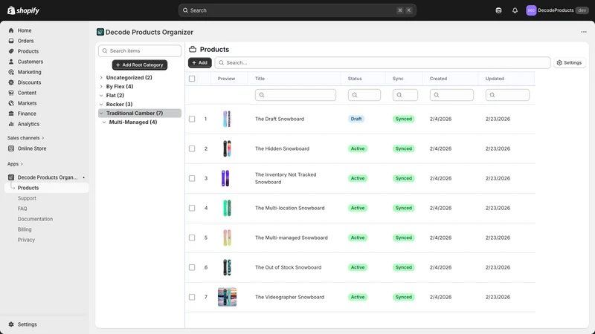The image size is (595, 334).
Task: Focus the top Shopify Search bar
Action: (x=297, y=10)
